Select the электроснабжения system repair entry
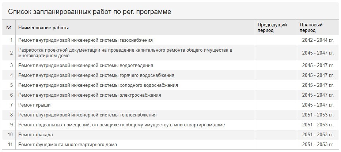The width and height of the screenshot is (341, 152). (x=90, y=95)
